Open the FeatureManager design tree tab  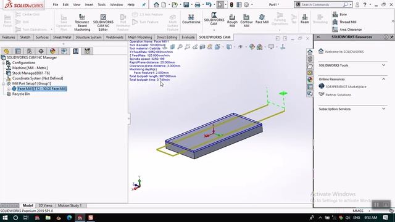[x=6, y=51]
